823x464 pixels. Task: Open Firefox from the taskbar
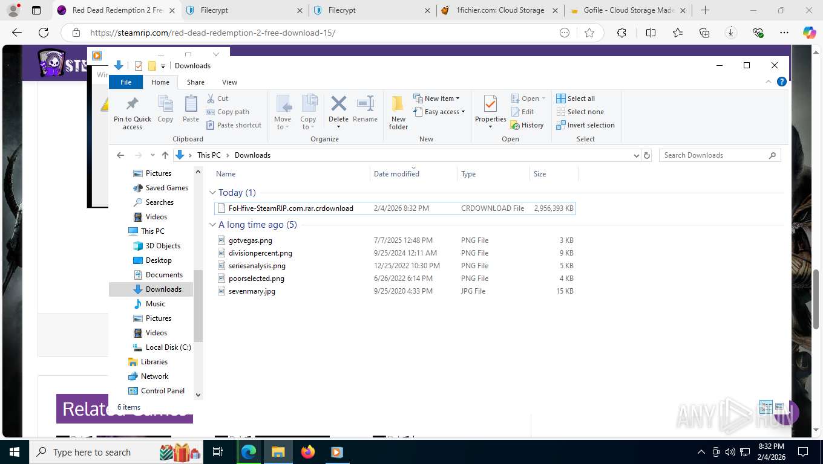pyautogui.click(x=308, y=452)
